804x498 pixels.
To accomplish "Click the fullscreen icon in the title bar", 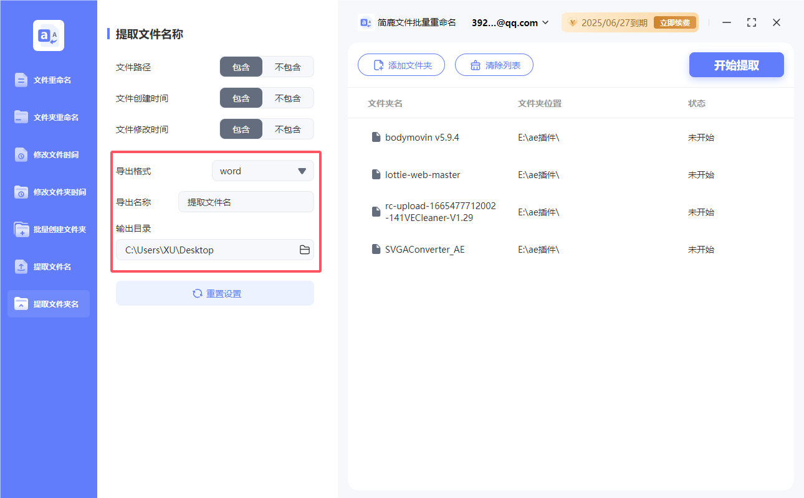I will point(751,22).
